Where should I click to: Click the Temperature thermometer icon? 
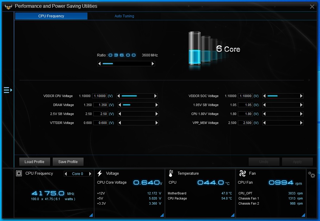coord(171,174)
